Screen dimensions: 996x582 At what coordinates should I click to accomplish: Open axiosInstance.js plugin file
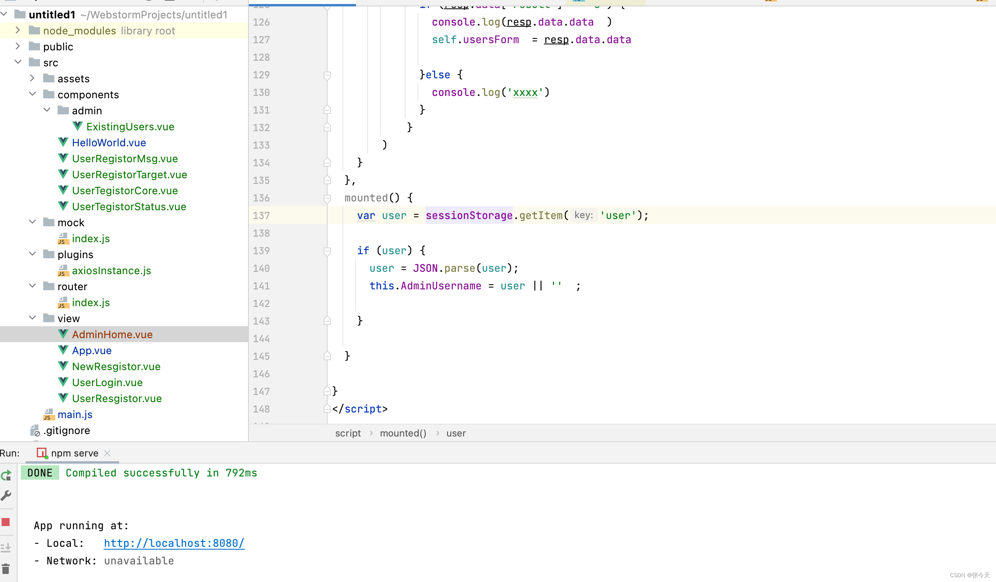pyautogui.click(x=110, y=270)
